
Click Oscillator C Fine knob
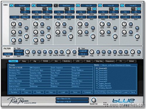(x=64, y=24)
